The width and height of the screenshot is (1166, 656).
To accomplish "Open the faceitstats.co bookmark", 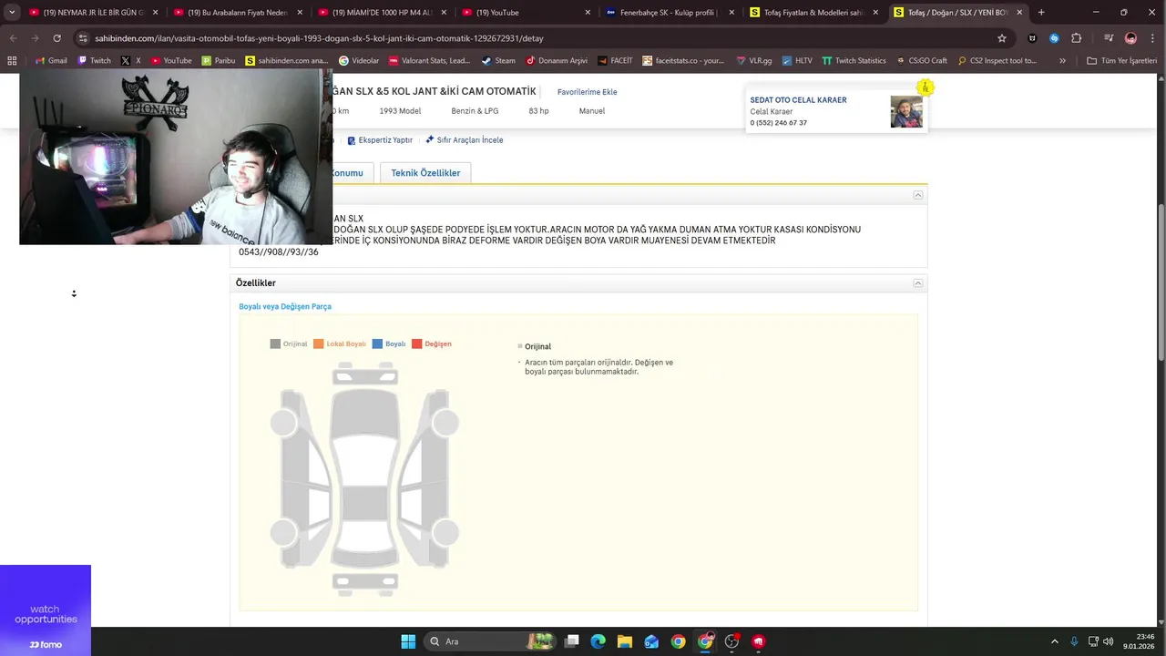I will click(684, 60).
